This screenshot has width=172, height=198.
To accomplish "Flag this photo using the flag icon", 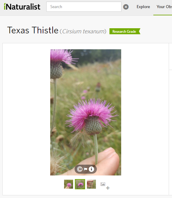I will 86,169.
